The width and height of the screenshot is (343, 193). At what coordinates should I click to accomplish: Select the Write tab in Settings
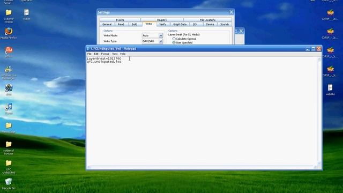(148, 24)
